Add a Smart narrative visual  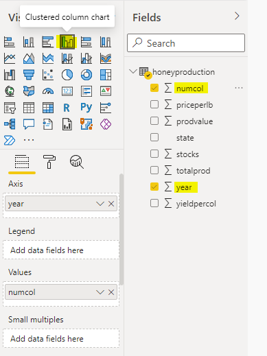coord(48,124)
